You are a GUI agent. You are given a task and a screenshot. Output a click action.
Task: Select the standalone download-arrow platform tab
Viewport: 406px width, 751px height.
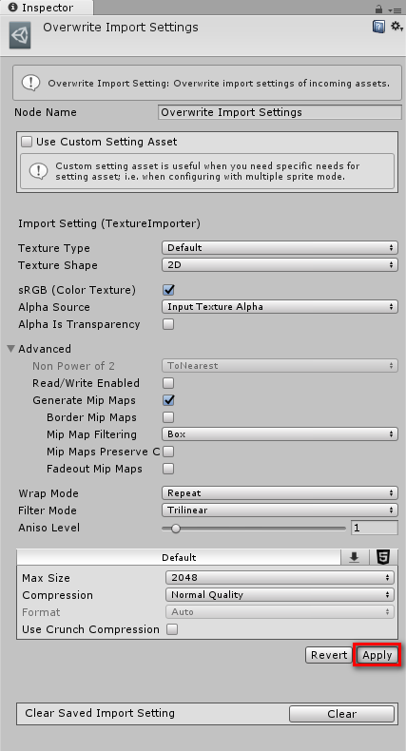pos(355,557)
